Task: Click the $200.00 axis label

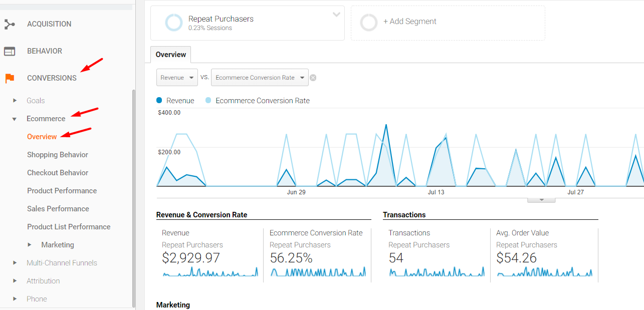Action: click(169, 152)
